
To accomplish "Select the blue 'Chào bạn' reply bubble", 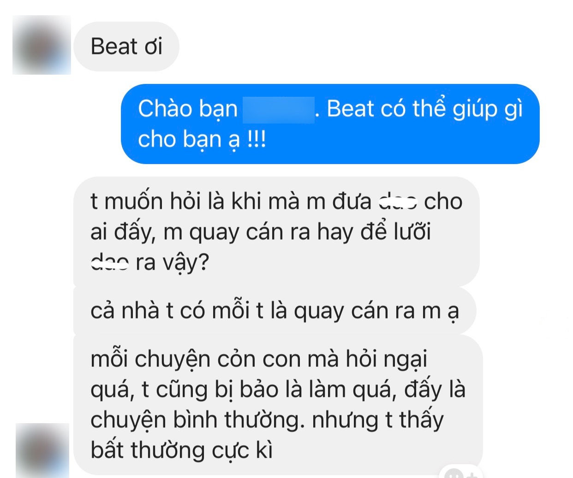I will pos(330,124).
